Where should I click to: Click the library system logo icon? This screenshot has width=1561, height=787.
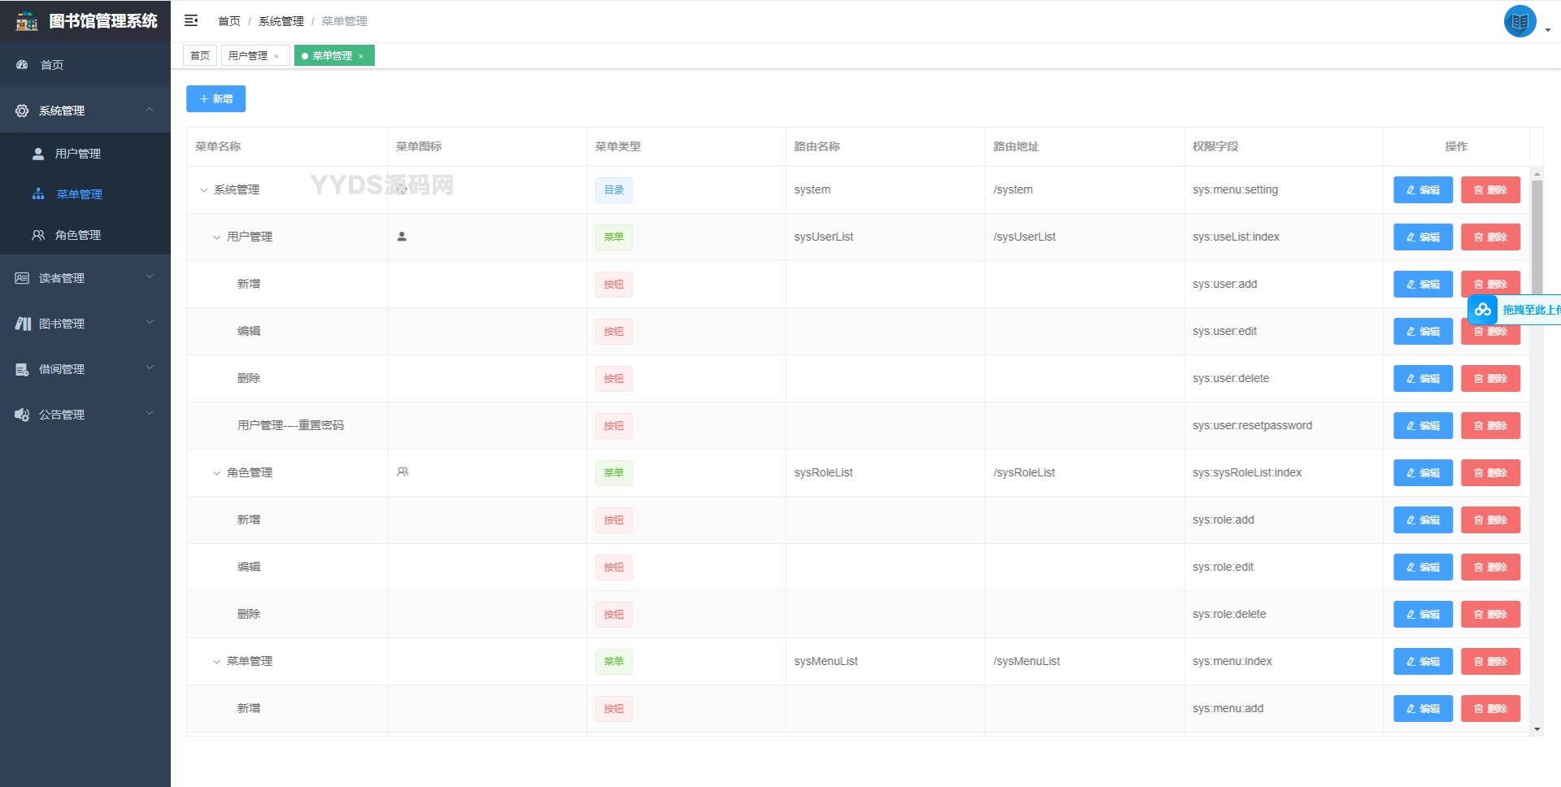26,21
